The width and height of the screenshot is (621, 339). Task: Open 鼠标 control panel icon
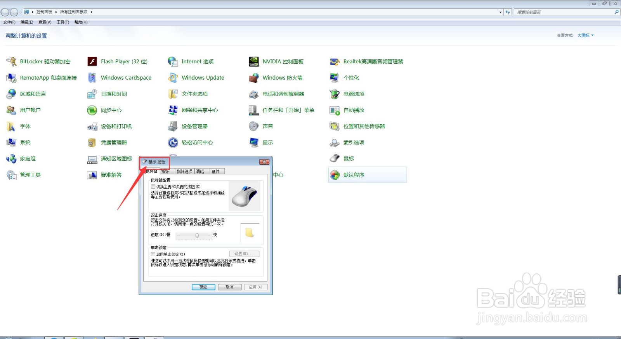[335, 159]
